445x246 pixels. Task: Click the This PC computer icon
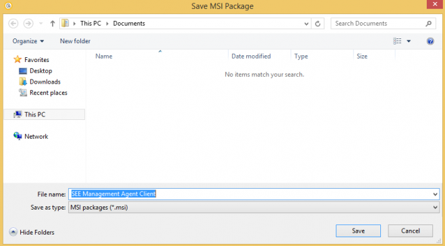[18, 115]
